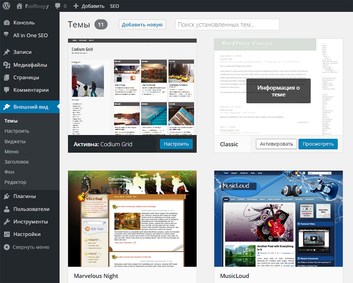The width and height of the screenshot is (353, 283).
Task: Click the installed themes search field
Action: click(227, 25)
